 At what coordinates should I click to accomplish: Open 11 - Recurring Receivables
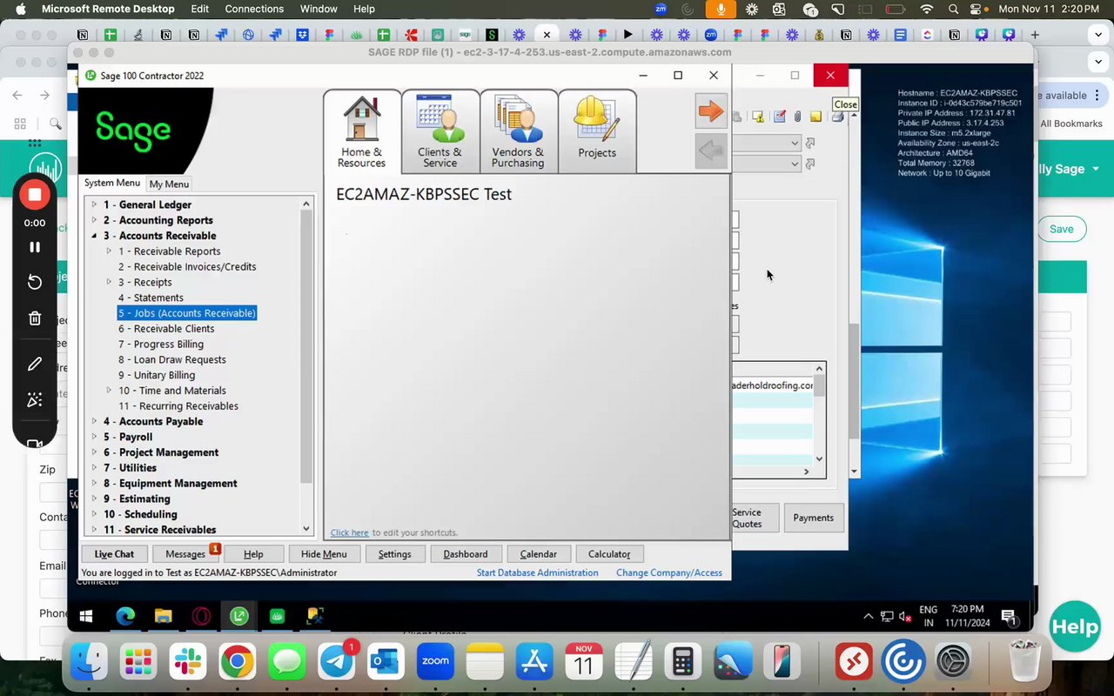pyautogui.click(x=178, y=406)
